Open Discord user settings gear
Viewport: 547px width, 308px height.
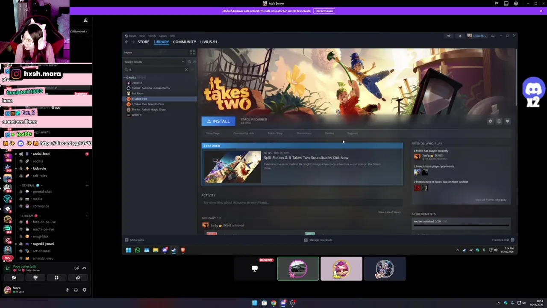(84, 290)
